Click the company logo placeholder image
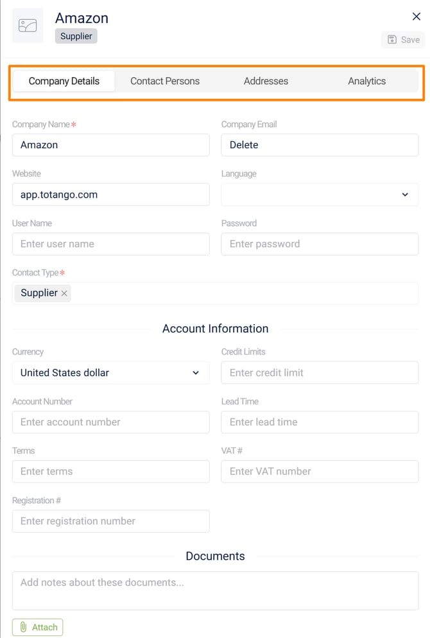The image size is (430, 638). (x=28, y=26)
